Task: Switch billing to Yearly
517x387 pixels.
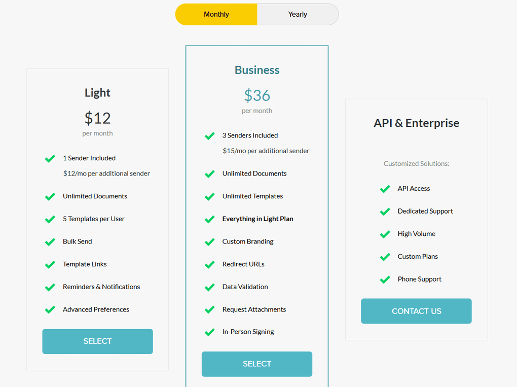Action: tap(298, 14)
